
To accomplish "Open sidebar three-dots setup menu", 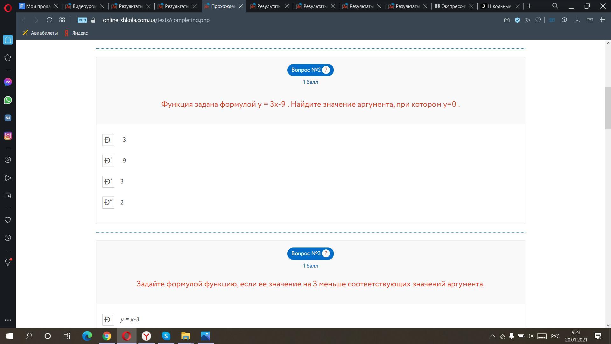I will pos(8,320).
